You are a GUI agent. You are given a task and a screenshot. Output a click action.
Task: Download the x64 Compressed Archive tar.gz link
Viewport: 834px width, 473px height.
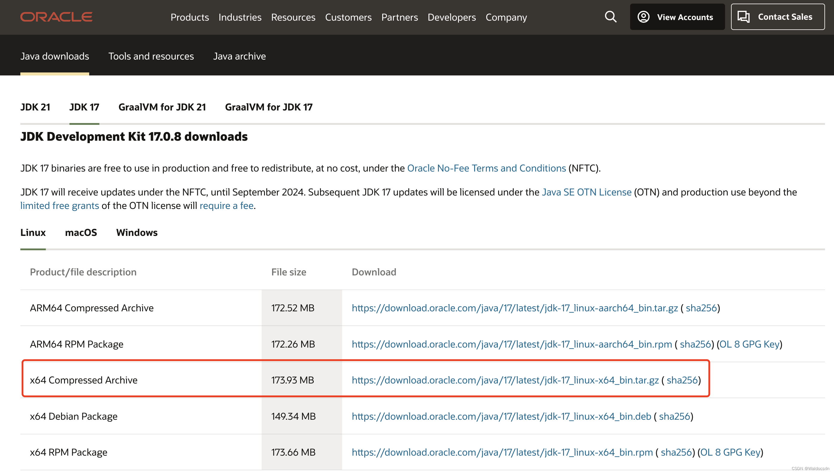[505, 380]
